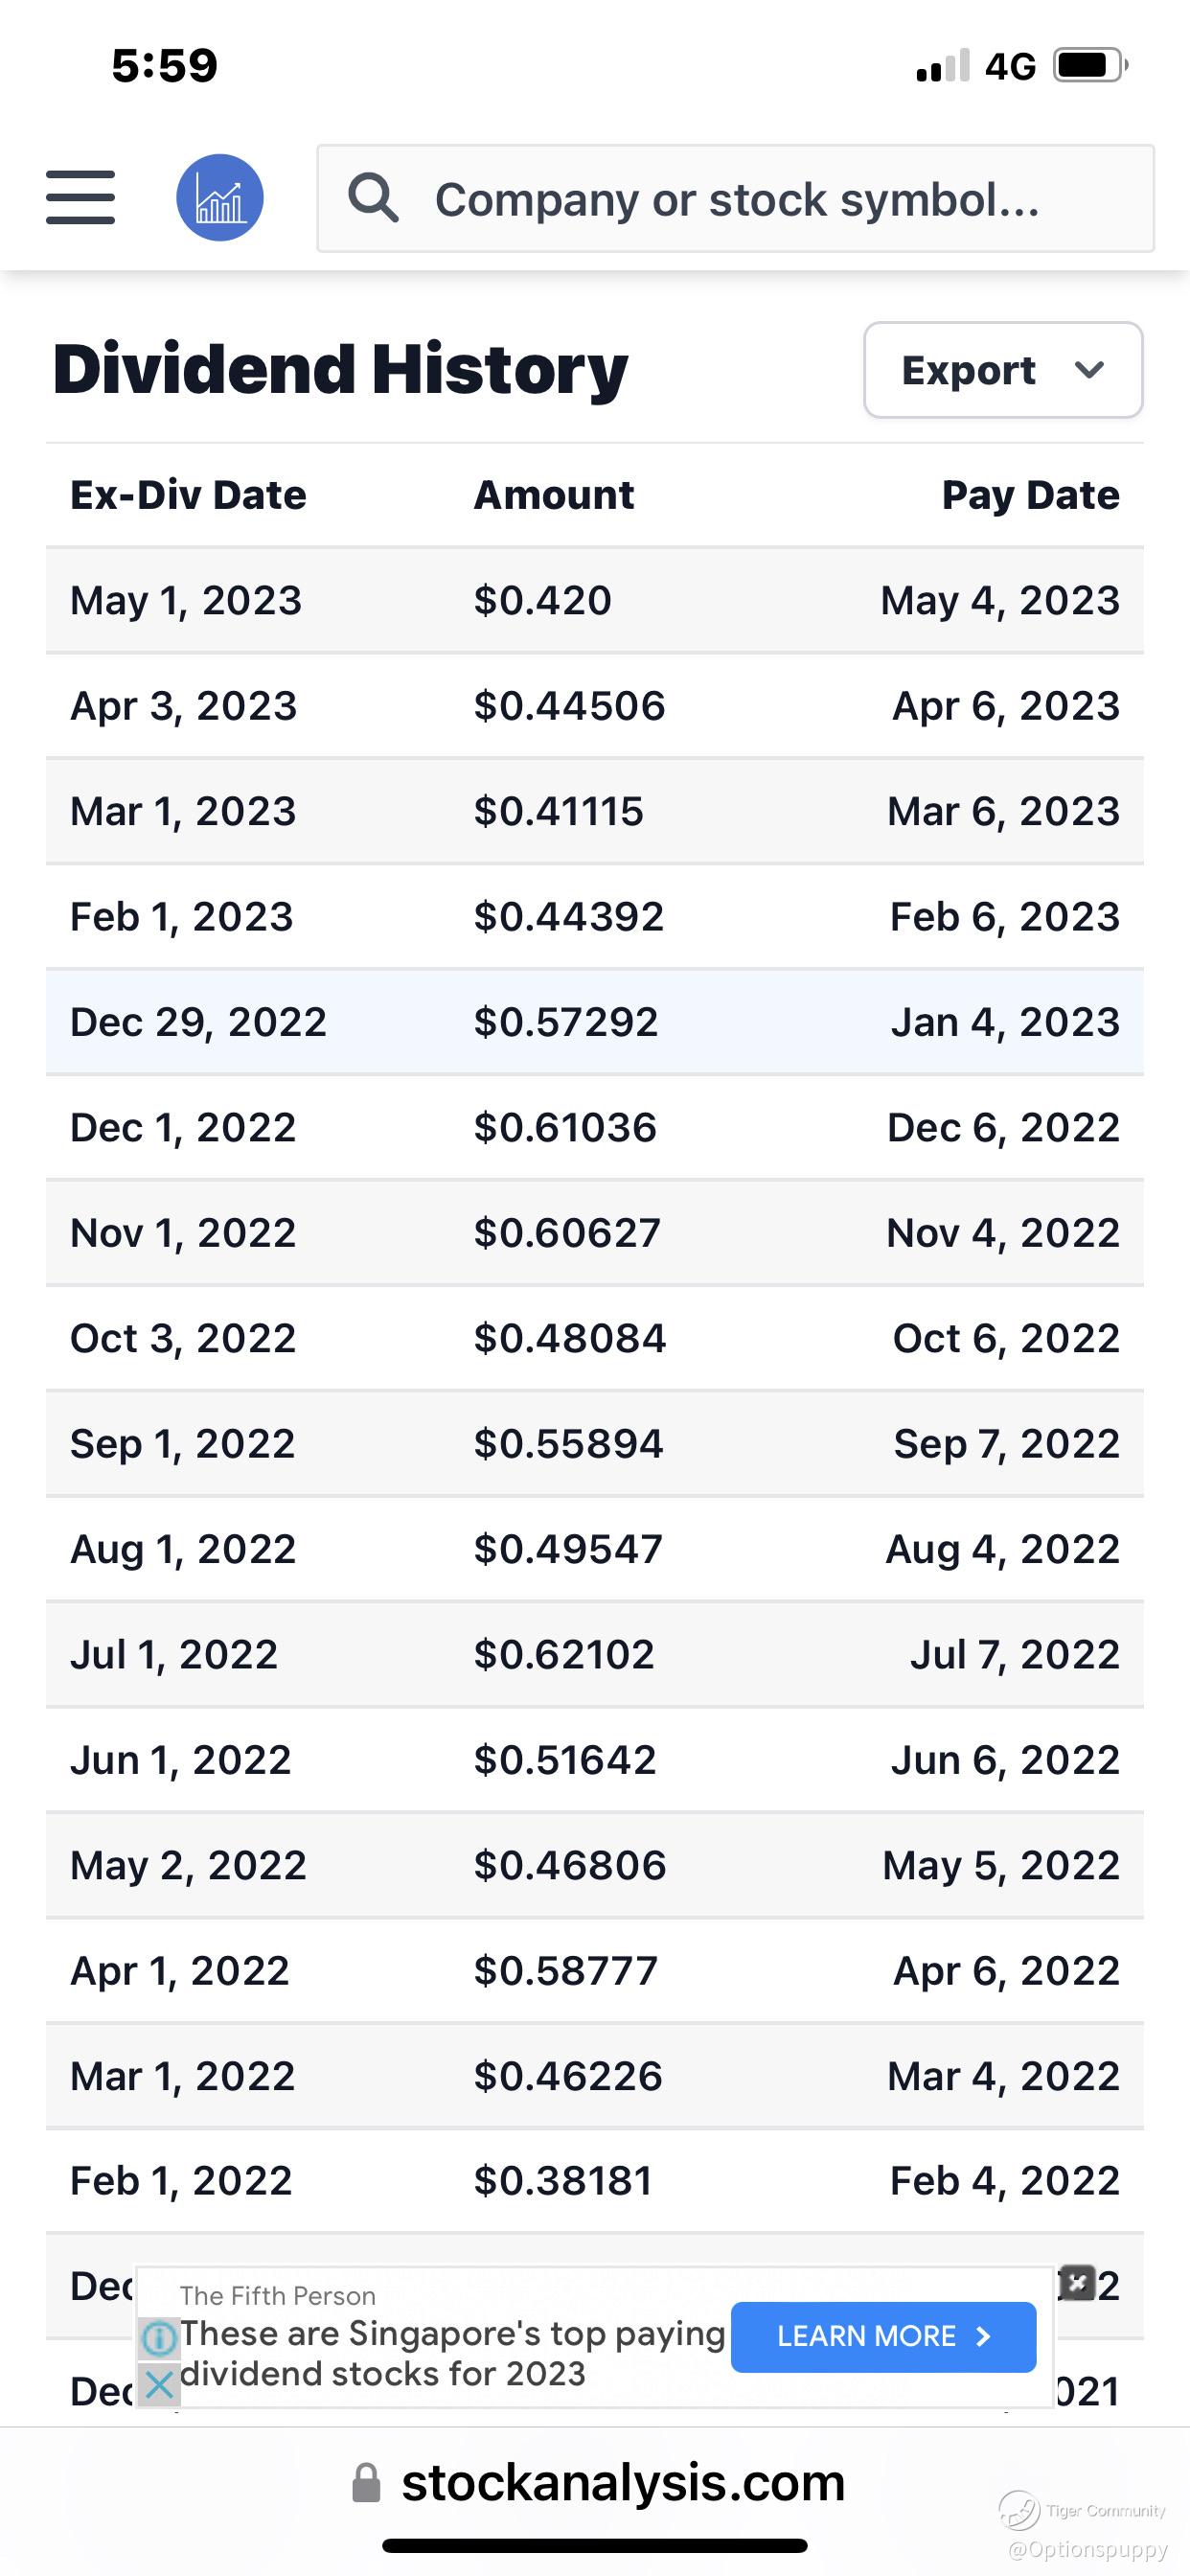Click the Singapore dividend stocks ad text
The width and height of the screenshot is (1190, 2576).
coord(452,2353)
